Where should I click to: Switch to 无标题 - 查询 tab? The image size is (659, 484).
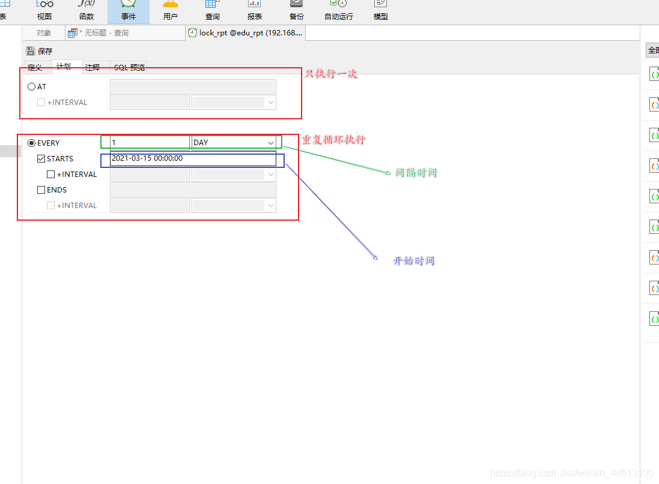[125, 33]
